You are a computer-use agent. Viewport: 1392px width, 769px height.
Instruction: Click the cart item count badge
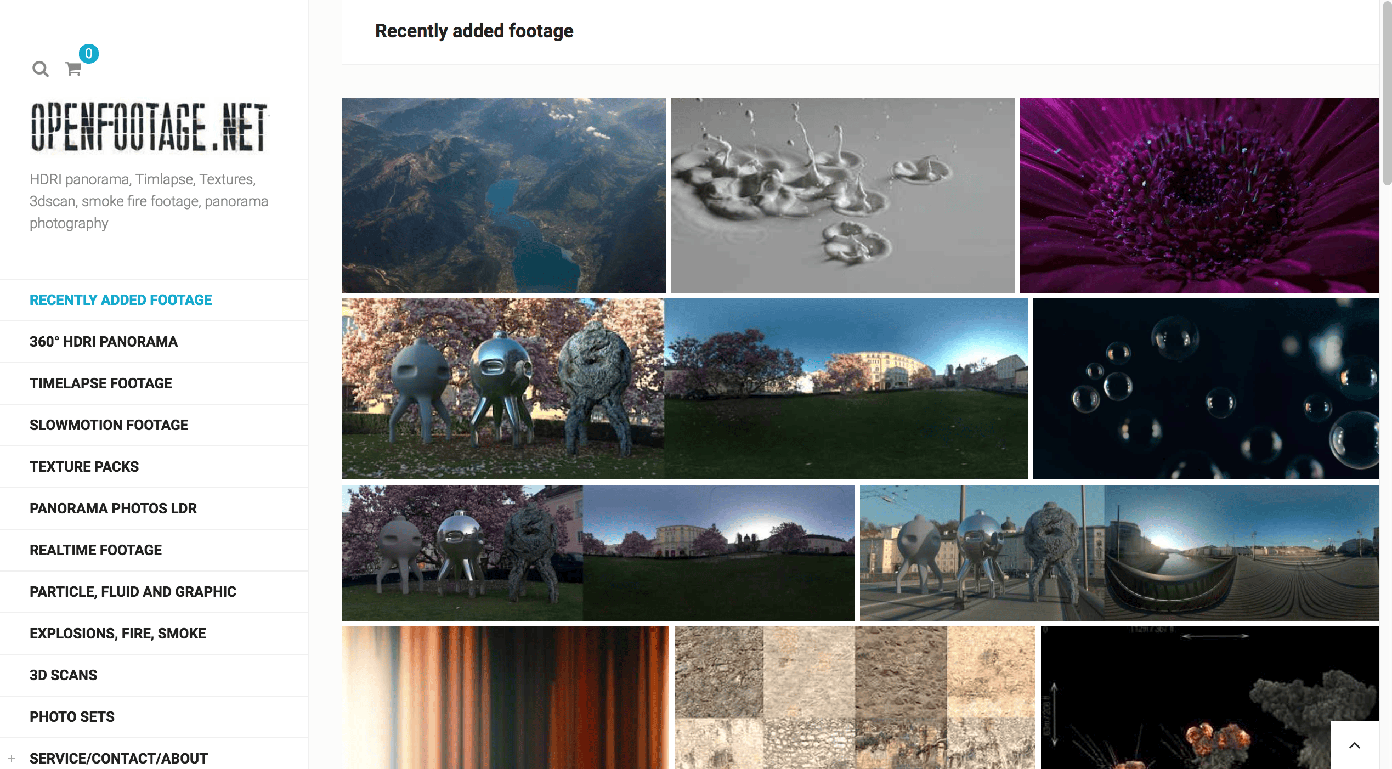(x=88, y=54)
